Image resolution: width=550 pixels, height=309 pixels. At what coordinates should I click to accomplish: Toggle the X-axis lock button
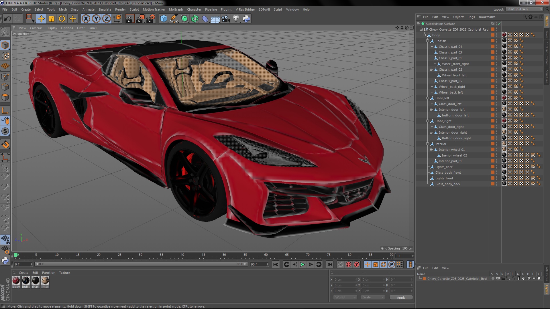pos(86,19)
